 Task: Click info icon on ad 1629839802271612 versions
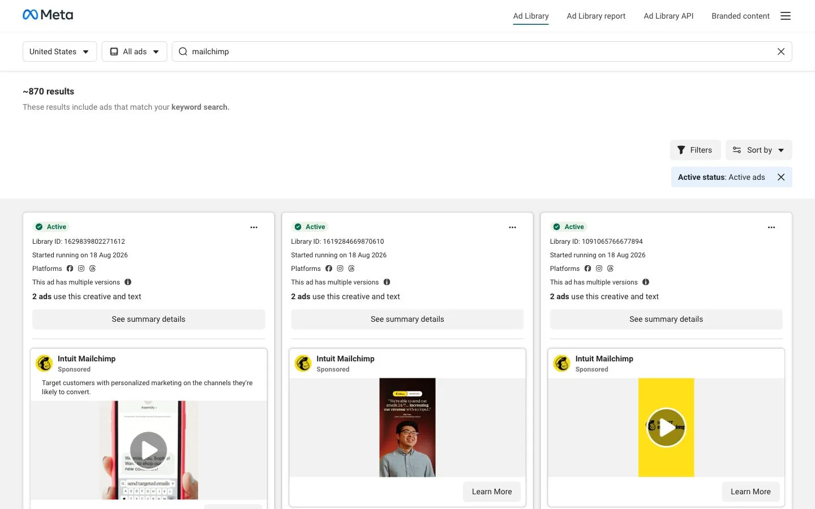[128, 282]
